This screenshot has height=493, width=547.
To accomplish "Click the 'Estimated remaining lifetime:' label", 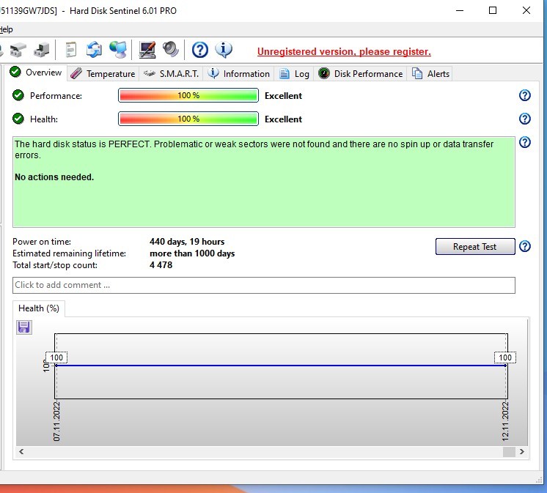I will [69, 253].
